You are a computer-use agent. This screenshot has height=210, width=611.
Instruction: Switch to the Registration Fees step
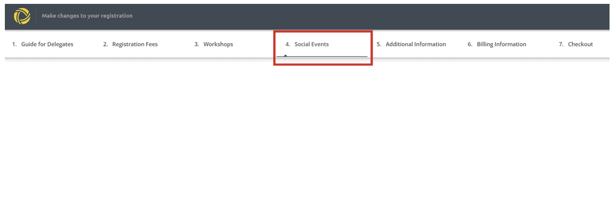coord(135,44)
